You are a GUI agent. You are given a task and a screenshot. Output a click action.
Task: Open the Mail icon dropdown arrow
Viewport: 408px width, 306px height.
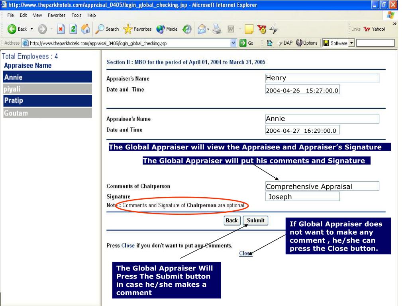pyautogui.click(x=208, y=29)
